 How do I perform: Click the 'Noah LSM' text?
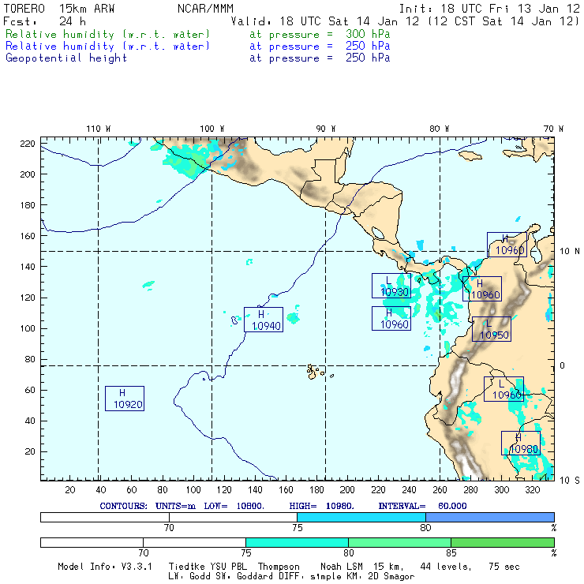[342, 567]
